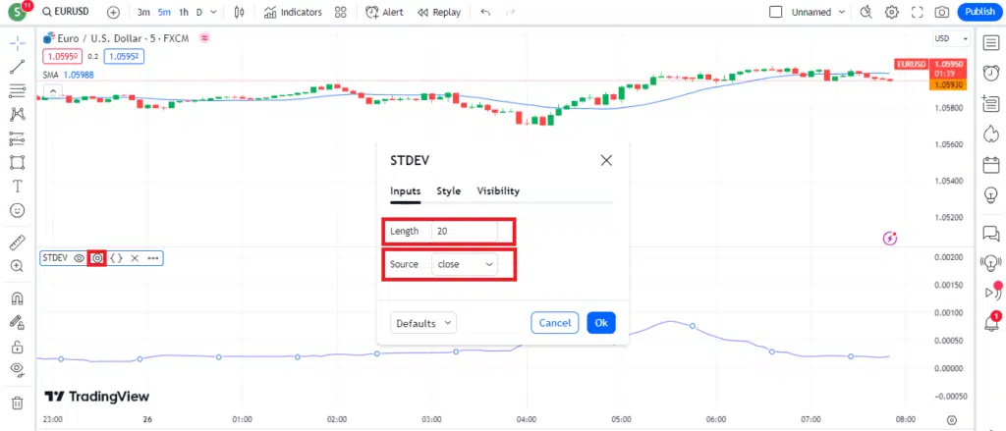This screenshot has width=1006, height=431.
Task: Open the candlestick chart type selector
Action: [x=240, y=12]
